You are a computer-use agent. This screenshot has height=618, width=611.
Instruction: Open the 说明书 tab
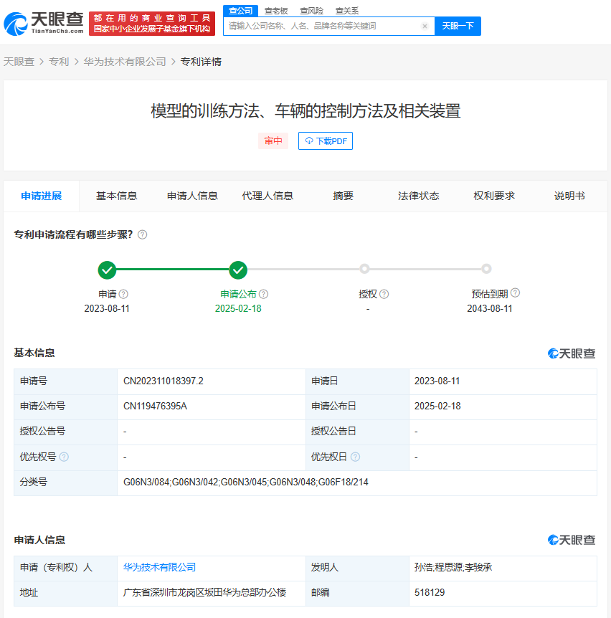pos(569,196)
